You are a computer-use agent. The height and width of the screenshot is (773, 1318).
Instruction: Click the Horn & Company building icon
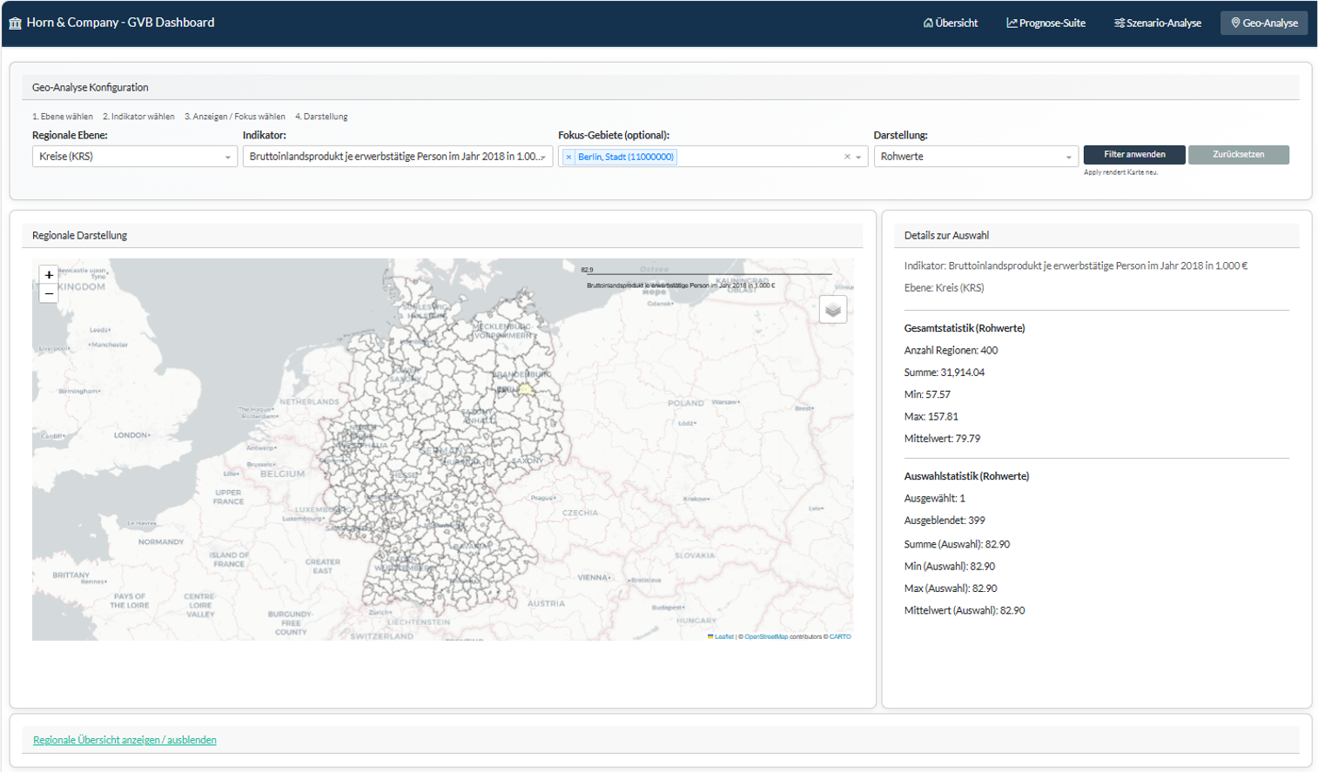(14, 21)
